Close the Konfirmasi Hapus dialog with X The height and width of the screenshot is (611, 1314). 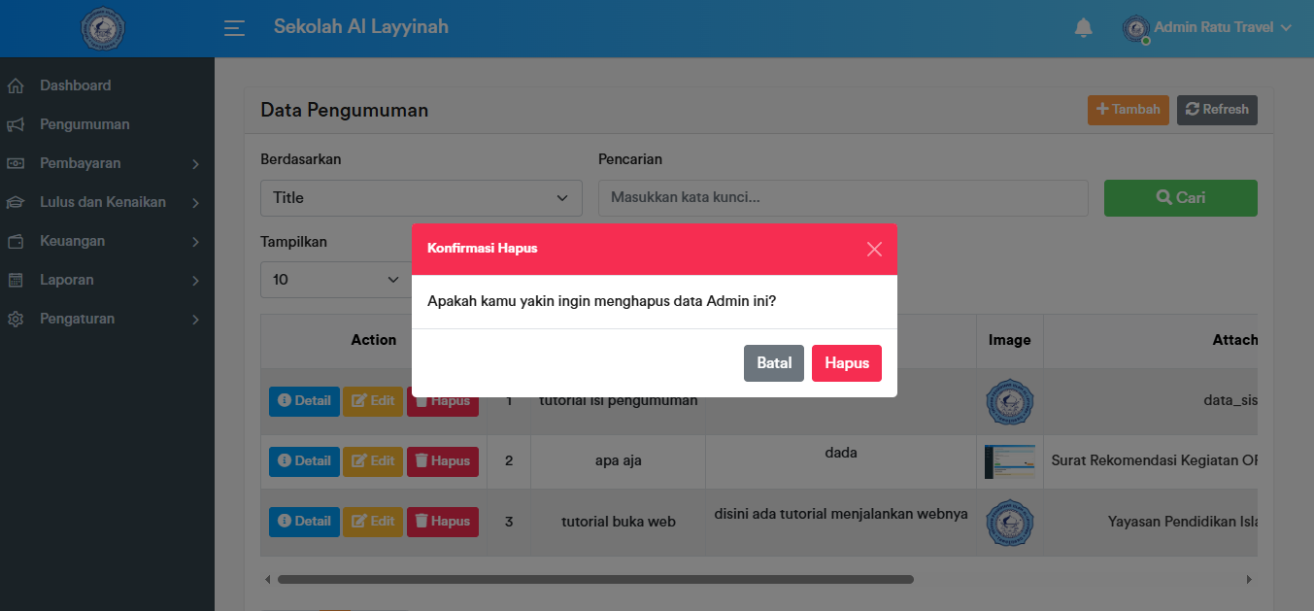click(x=874, y=249)
